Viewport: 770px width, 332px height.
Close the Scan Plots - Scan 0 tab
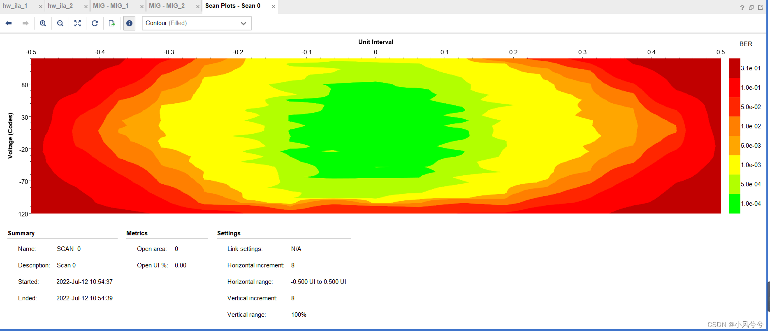click(x=274, y=7)
